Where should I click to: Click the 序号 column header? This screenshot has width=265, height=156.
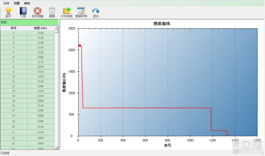[14, 28]
